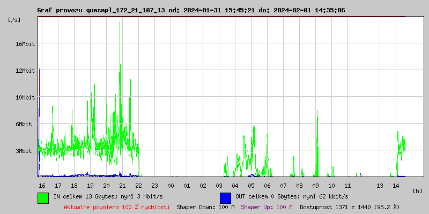Click the blue OUT traffic legend swatch
The image size is (429, 214).
tap(225, 197)
